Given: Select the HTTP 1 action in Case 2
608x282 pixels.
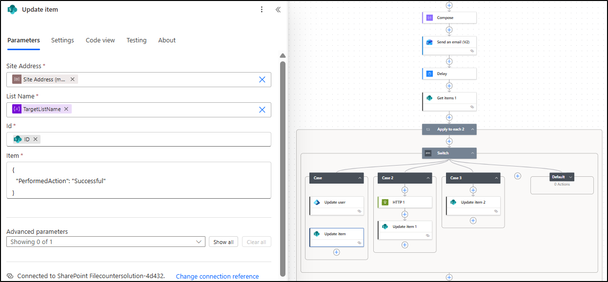Looking at the screenshot, I should [x=404, y=202].
